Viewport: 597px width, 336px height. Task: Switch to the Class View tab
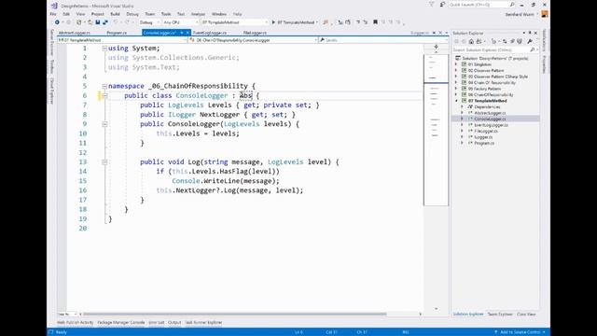click(x=526, y=315)
